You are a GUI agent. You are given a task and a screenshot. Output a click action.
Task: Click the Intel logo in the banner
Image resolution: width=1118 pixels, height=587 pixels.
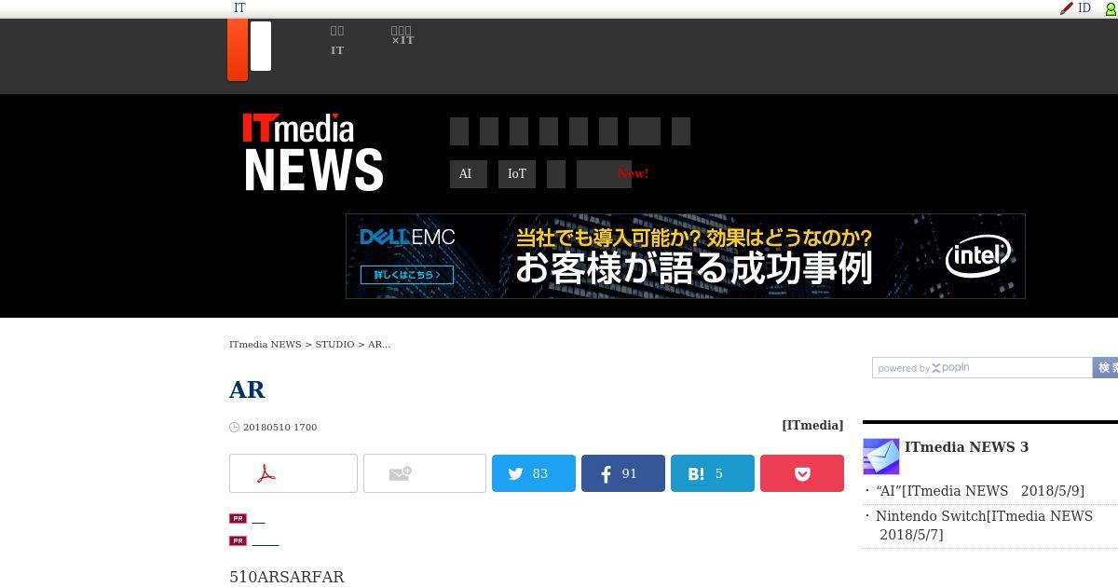click(977, 255)
